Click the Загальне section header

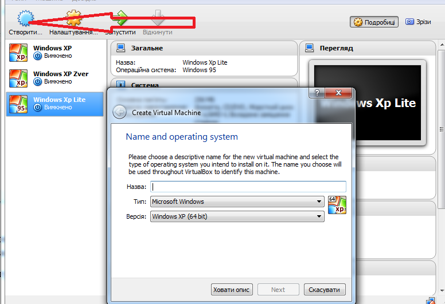point(204,48)
